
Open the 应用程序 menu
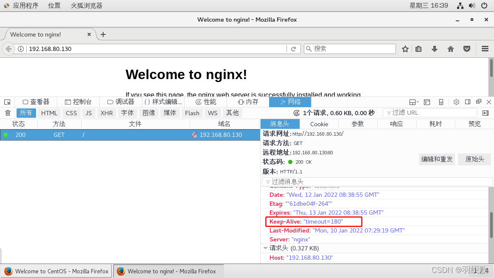click(25, 6)
